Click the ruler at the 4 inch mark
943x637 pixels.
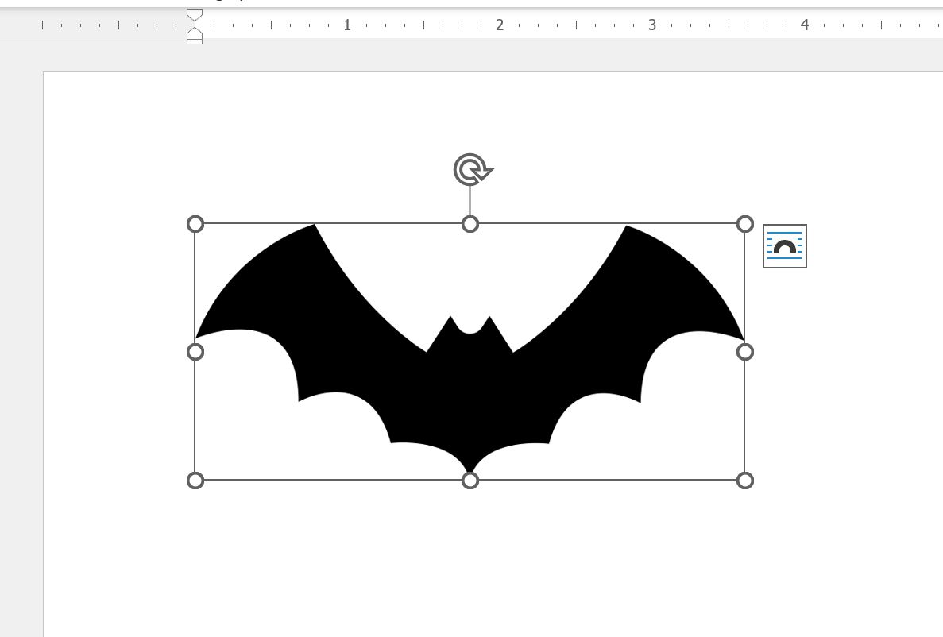[x=805, y=25]
